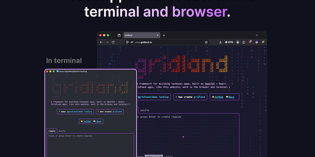Bookmark this page with the star icon
The image size is (315, 157).
[x=206, y=42]
